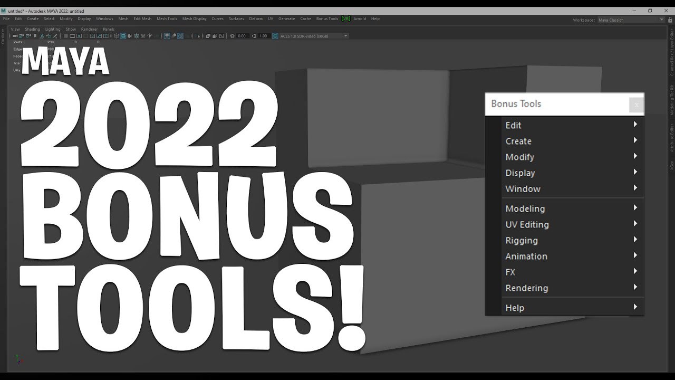Click the camera Bookmarks icon
This screenshot has width=675, height=380.
pos(35,36)
